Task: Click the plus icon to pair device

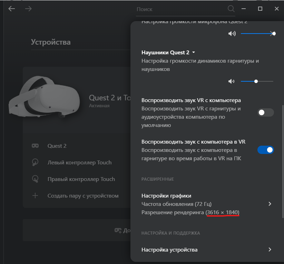Action: pos(35,196)
